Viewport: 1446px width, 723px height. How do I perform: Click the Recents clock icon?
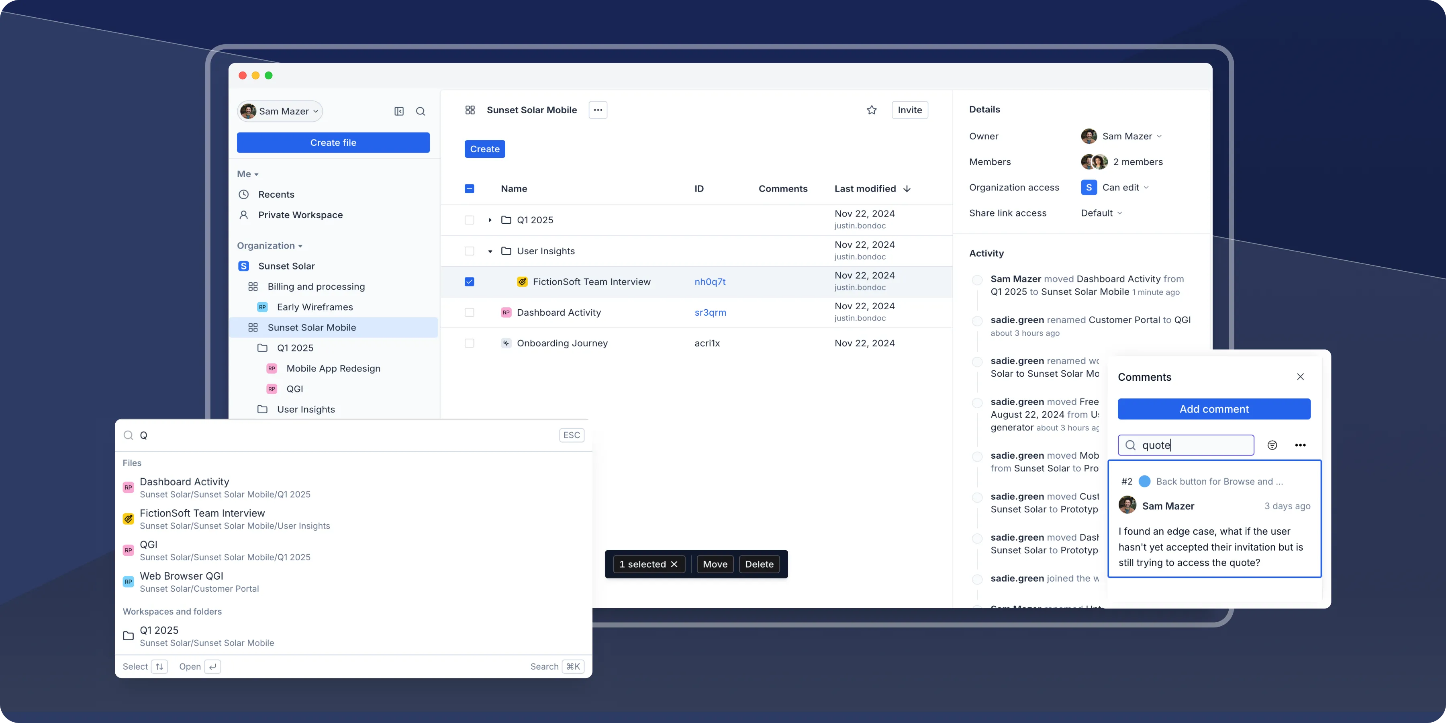pos(243,194)
